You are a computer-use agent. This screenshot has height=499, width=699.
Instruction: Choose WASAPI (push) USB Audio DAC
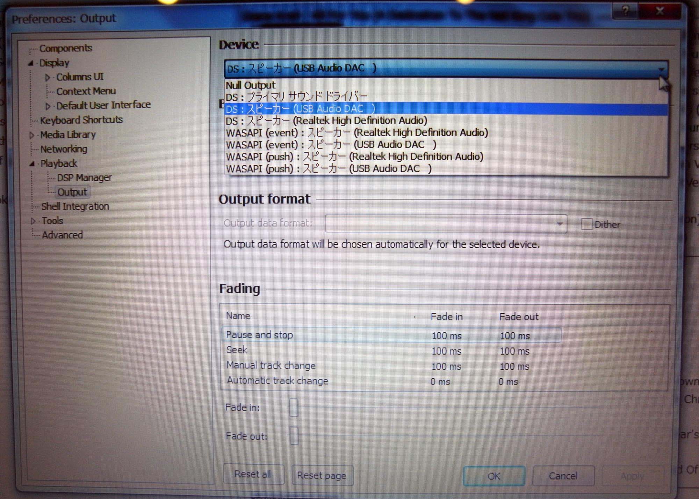446,169
